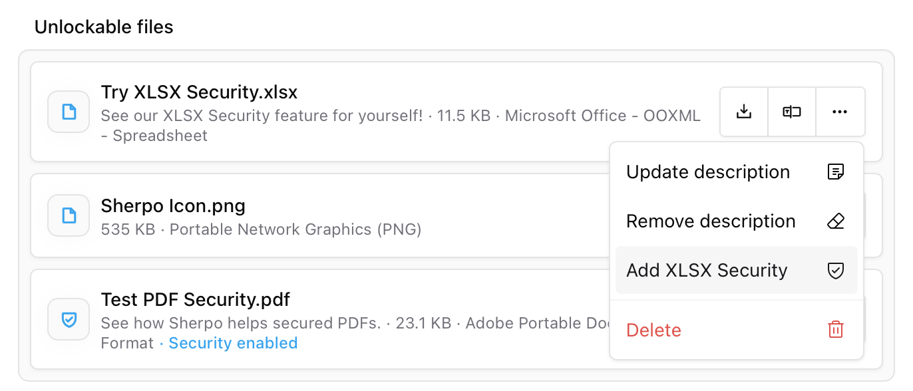Select the Try XLSX Security.xlsx file entry
Screen dimensions: 913x391
coord(333,111)
